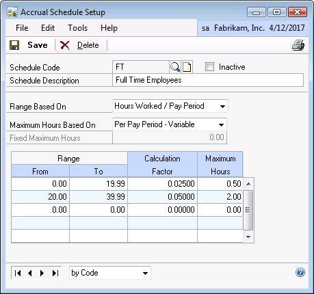Minimize the Accrual Schedule Setup window
Viewport: 314px width, 294px height.
pyautogui.click(x=257, y=12)
